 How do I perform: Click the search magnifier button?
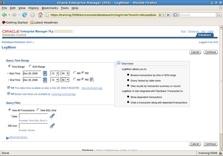pos(219,15)
